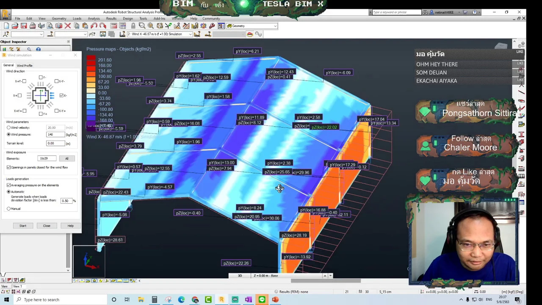The width and height of the screenshot is (542, 305).
Task: Open the bar selection dropdown
Action: click(85, 34)
